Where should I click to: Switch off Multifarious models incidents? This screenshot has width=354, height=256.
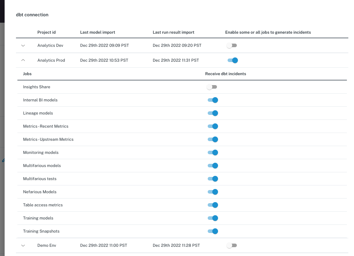213,166
